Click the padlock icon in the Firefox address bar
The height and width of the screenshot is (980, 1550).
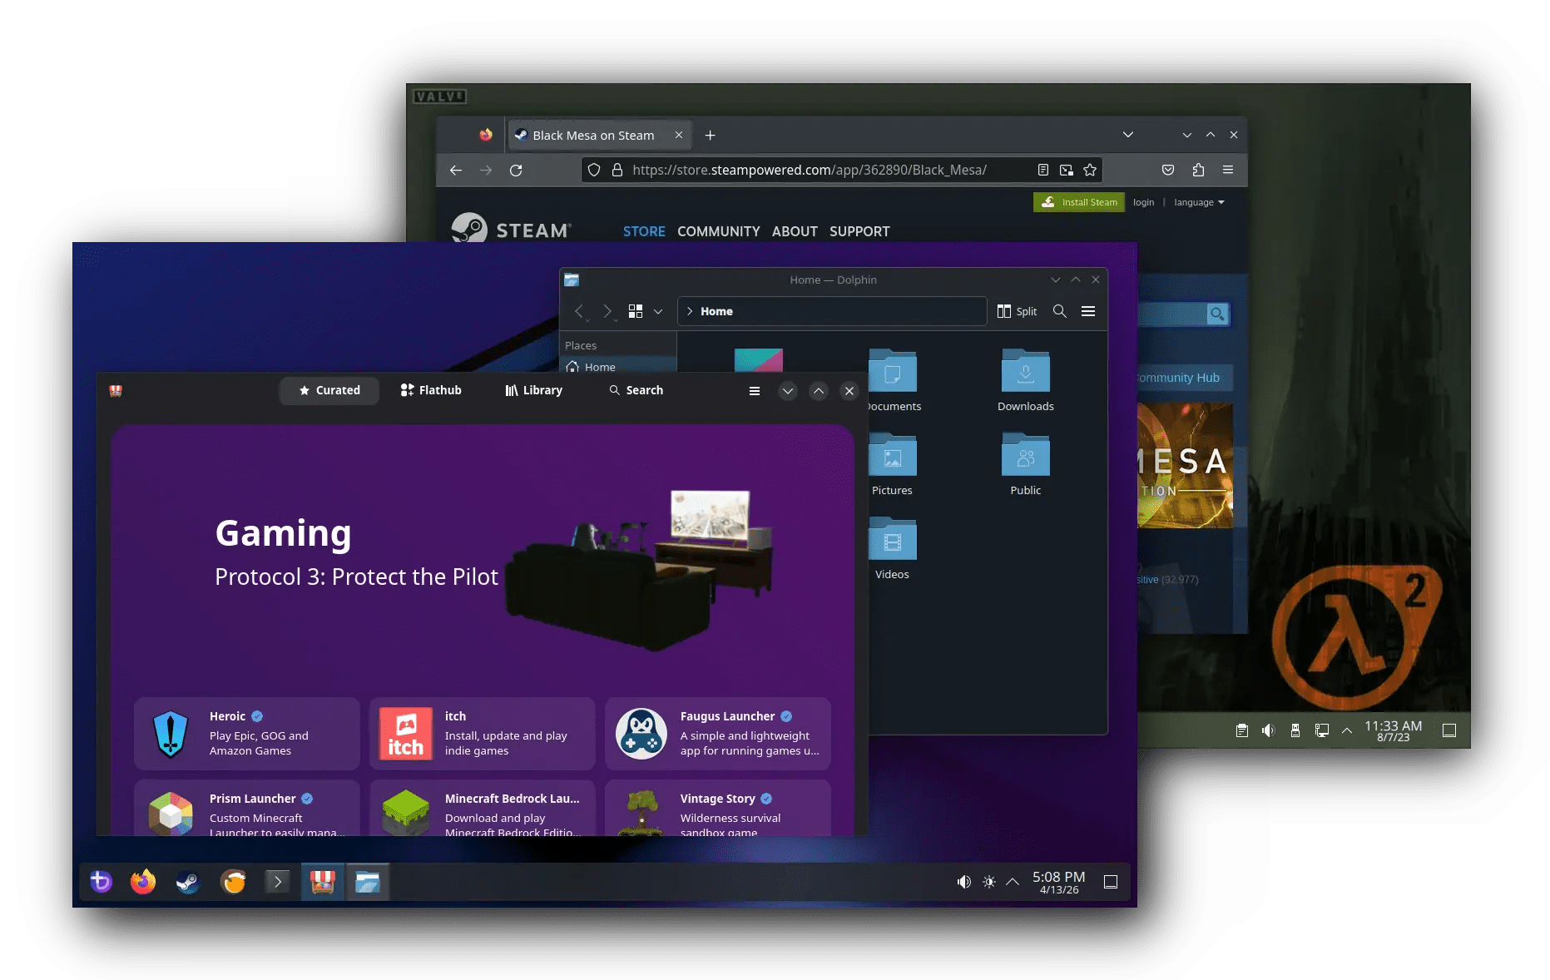(617, 170)
